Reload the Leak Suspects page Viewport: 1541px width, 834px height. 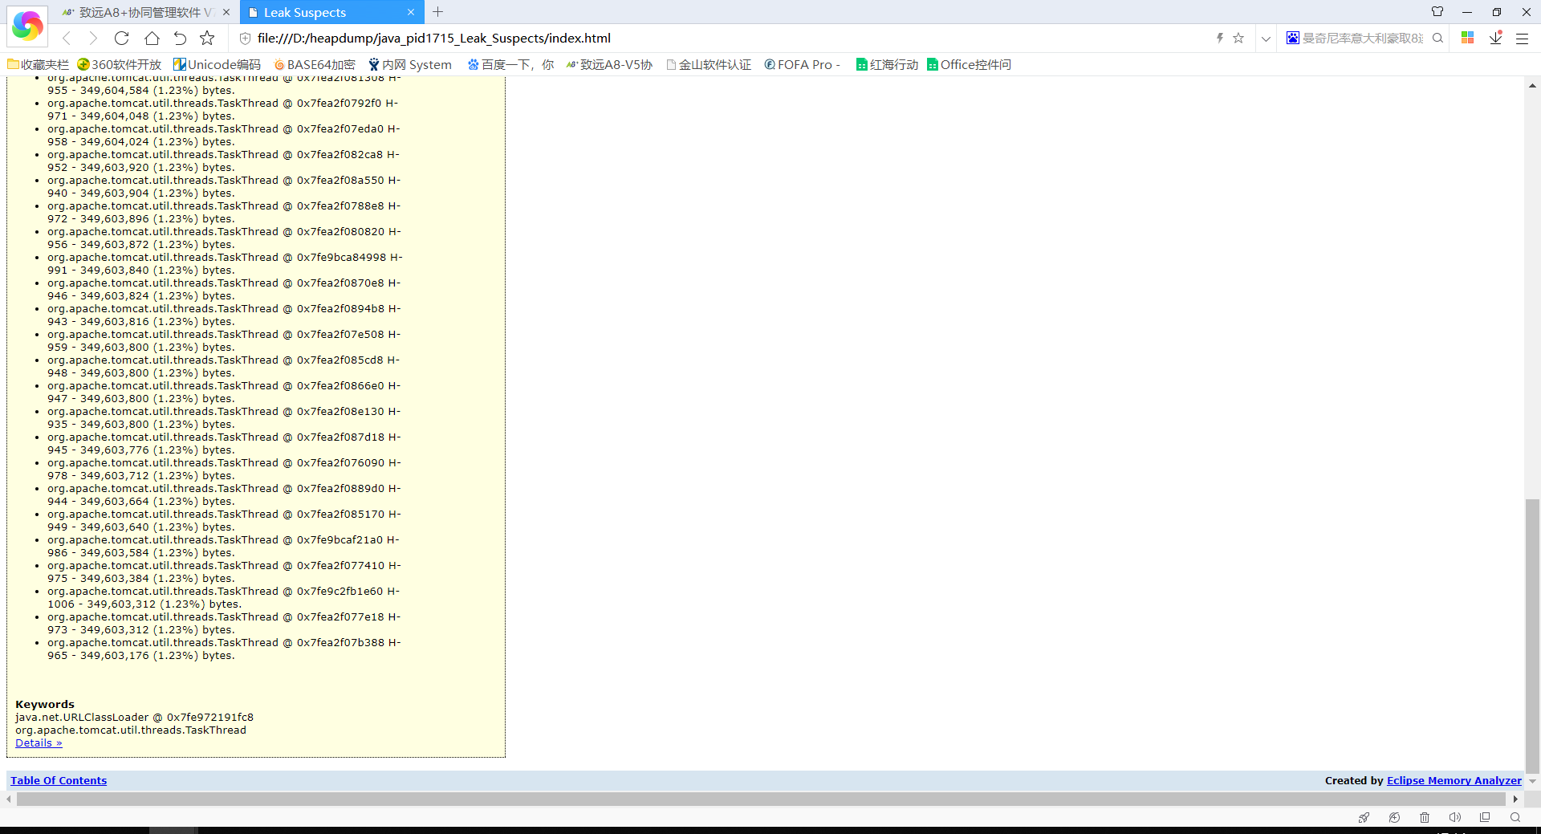(122, 38)
